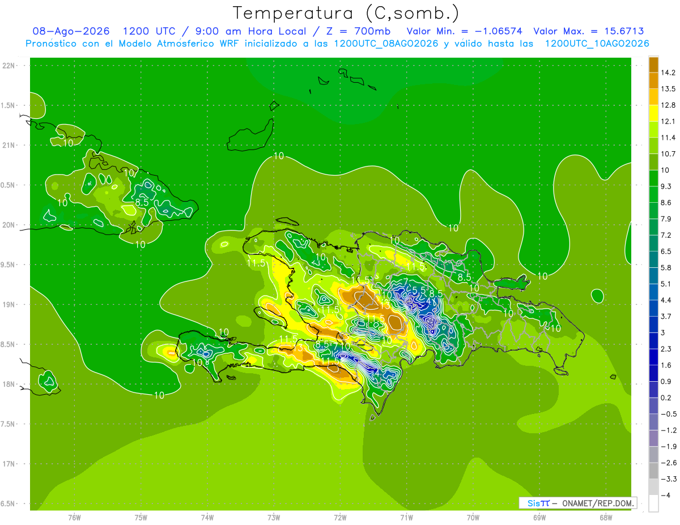Click the '70W' longitude axis label
This screenshot has height=525, width=680.
pos(473,517)
